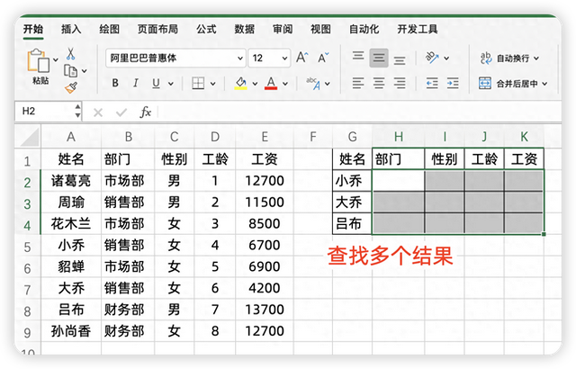The height and width of the screenshot is (369, 576).
Task: Open the 自动化 tab
Action: pyautogui.click(x=364, y=29)
